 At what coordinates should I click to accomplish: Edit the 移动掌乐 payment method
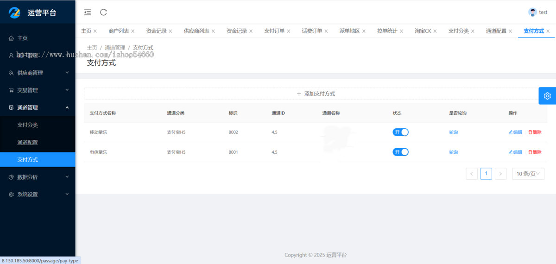pos(515,132)
